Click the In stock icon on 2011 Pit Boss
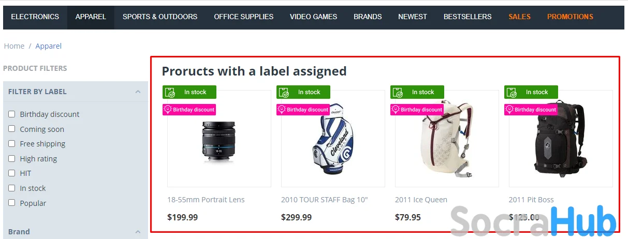The height and width of the screenshot is (239, 628). pos(512,93)
